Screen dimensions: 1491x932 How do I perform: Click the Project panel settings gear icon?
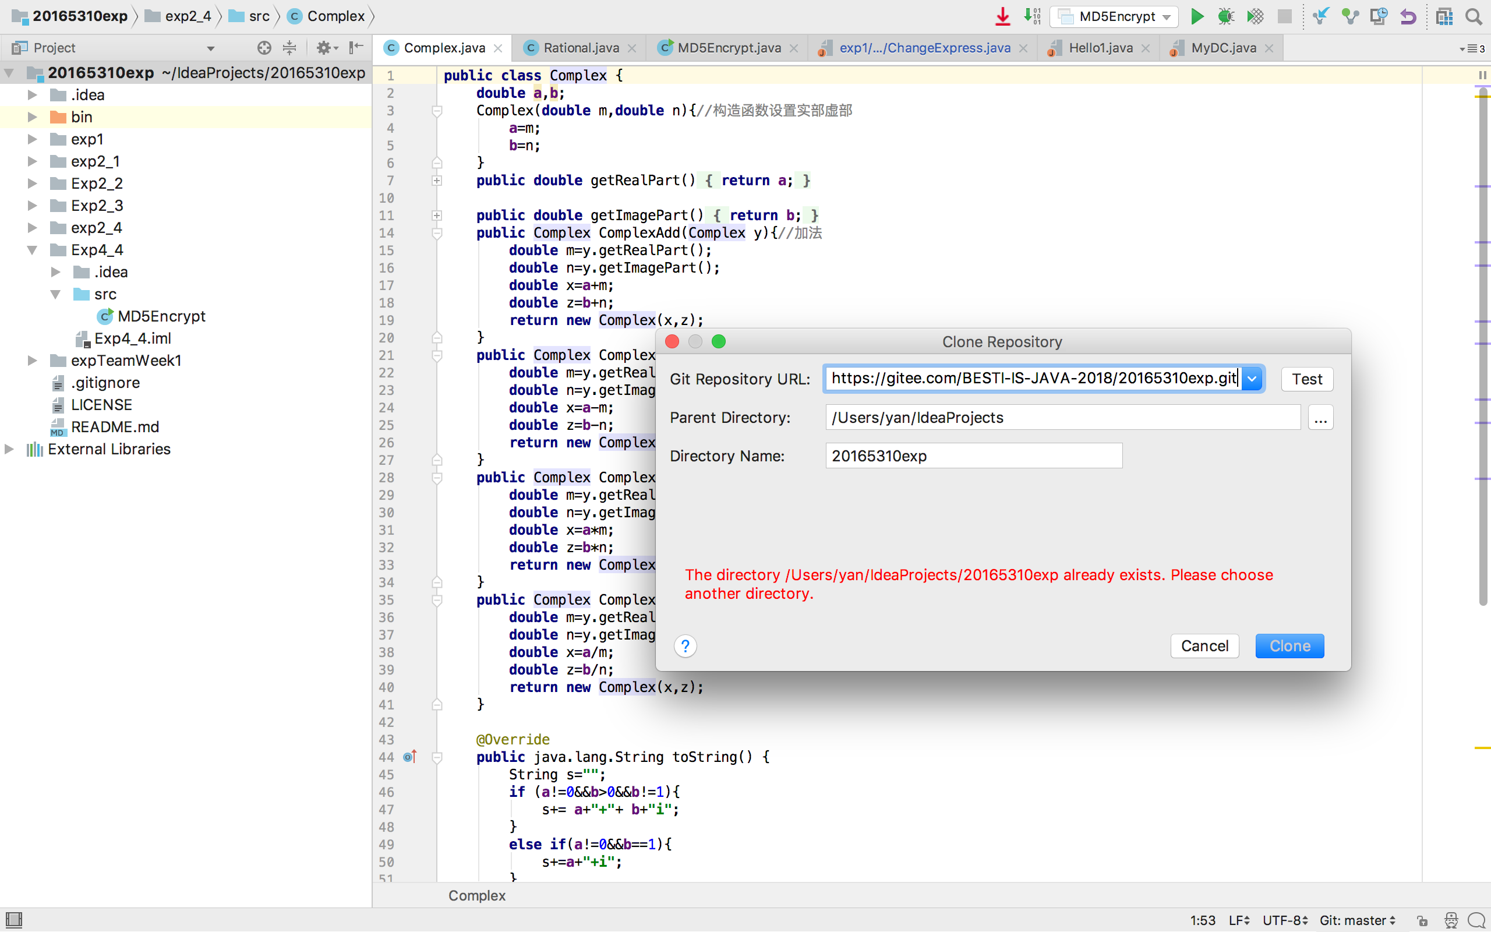point(324,47)
